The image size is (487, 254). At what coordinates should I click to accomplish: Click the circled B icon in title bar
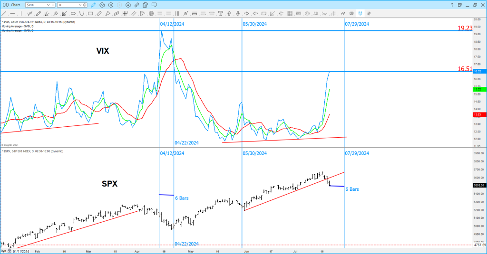(x=111, y=5)
